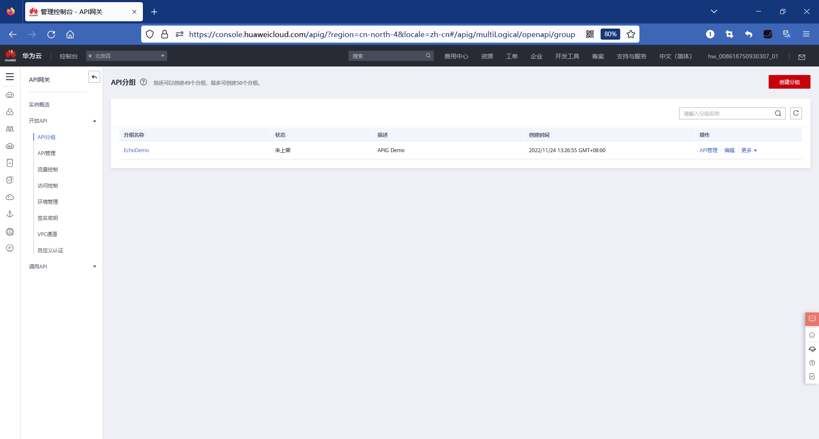Screen dimensions: 819x439
Task: Click the console search magnifier icon
Action: point(428,56)
